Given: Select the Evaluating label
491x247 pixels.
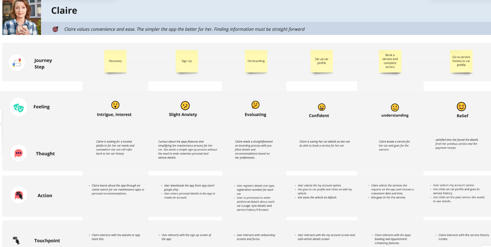Looking at the screenshot, I should coord(255,115).
